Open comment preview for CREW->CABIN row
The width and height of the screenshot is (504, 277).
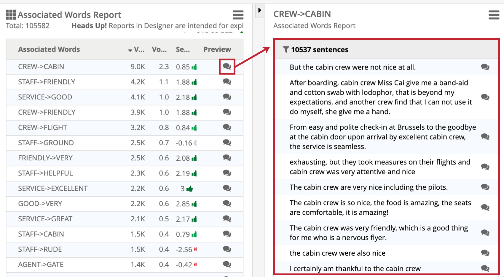[x=227, y=67]
